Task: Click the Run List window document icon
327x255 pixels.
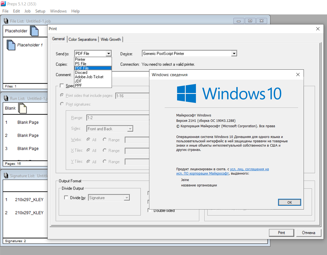Action: [x=6, y=98]
